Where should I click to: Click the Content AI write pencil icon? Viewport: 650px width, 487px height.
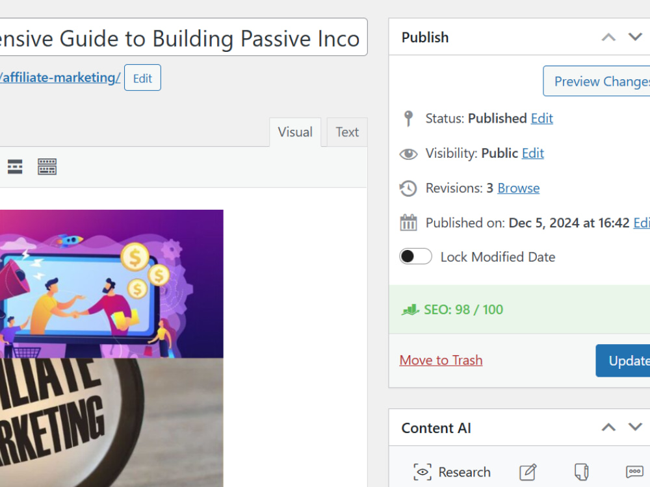click(x=528, y=471)
